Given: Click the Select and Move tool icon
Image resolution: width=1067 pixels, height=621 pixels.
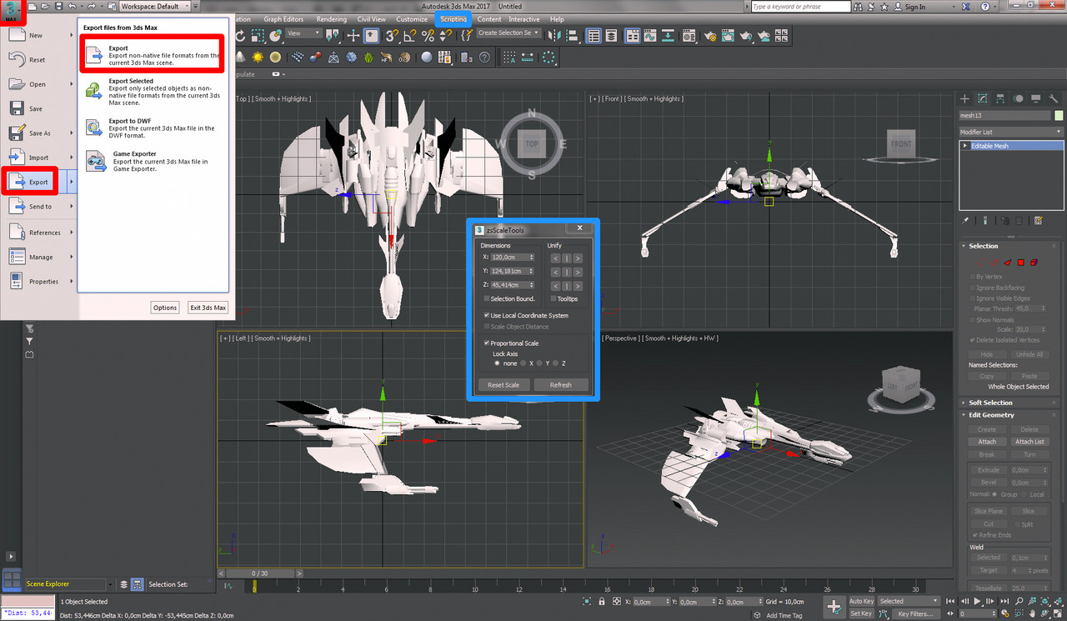Looking at the screenshot, I should click(353, 36).
